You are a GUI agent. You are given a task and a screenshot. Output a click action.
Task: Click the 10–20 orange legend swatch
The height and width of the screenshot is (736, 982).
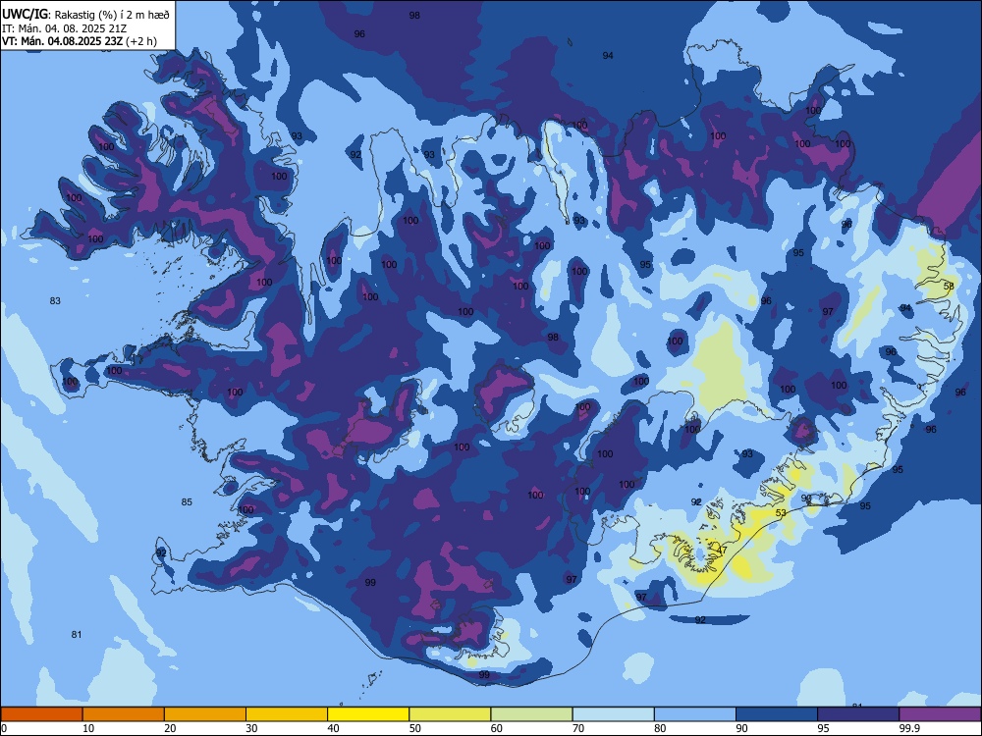tap(124, 714)
